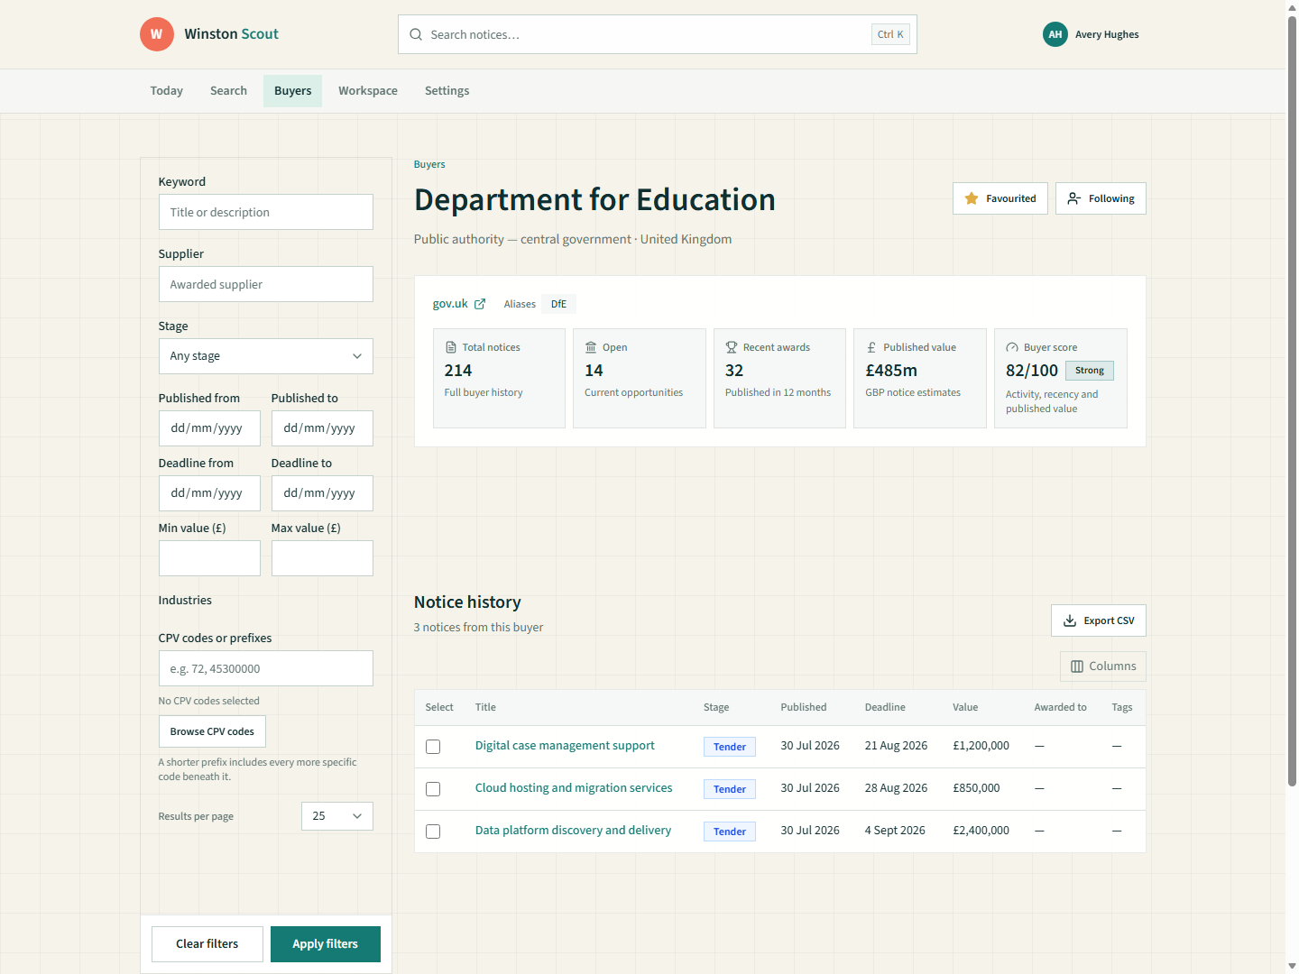Click the Open opportunities building icon
This screenshot has width=1299, height=974.
pyautogui.click(x=591, y=347)
